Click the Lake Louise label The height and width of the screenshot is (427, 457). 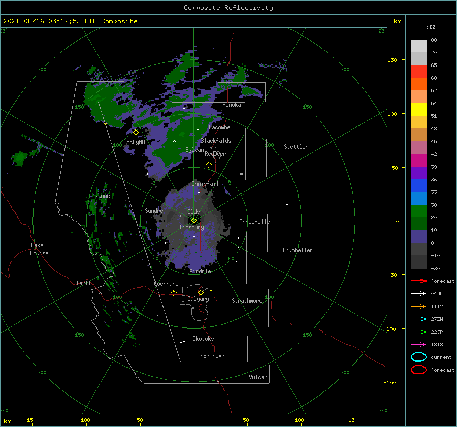(x=39, y=249)
